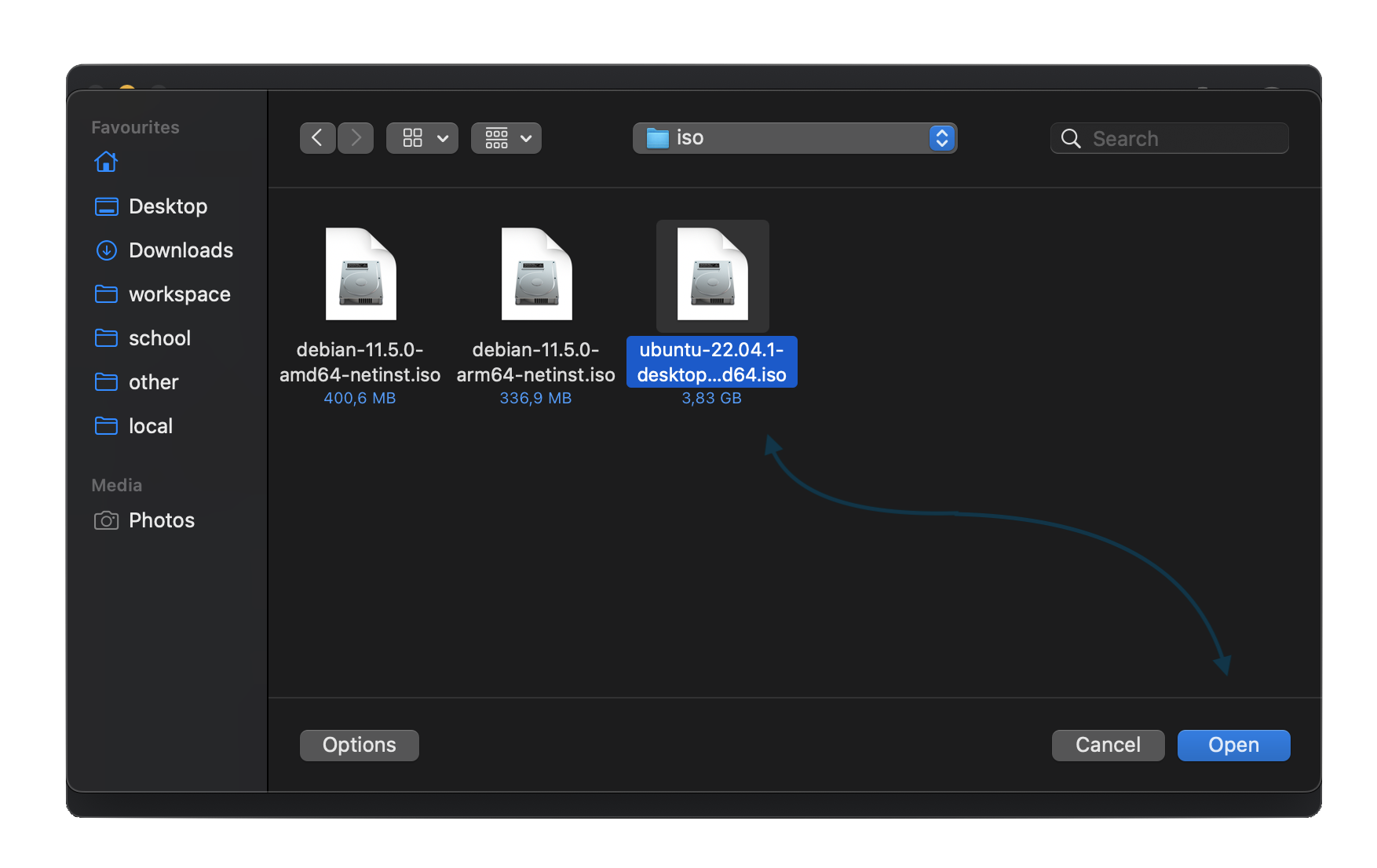This screenshot has width=1377, height=868.
Task: Switch to icon grid view
Action: [412, 138]
